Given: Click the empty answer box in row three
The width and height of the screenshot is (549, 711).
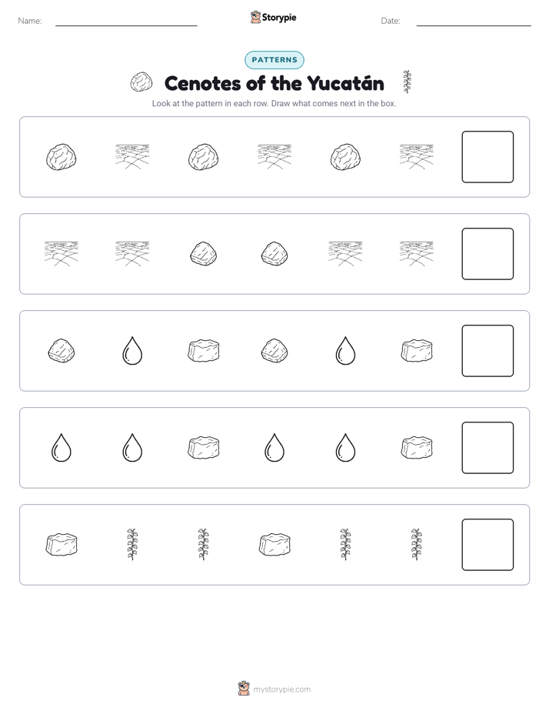Looking at the screenshot, I should [487, 351].
